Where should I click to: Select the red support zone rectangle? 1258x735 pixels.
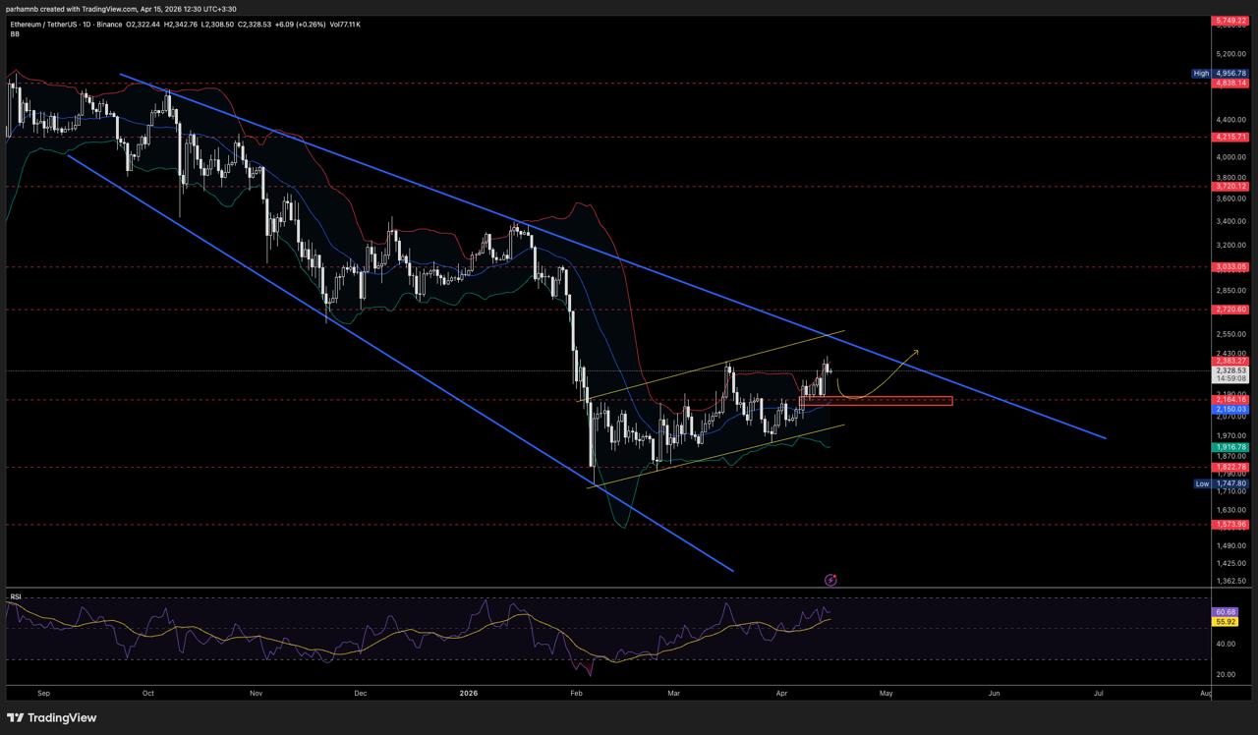[x=877, y=401]
